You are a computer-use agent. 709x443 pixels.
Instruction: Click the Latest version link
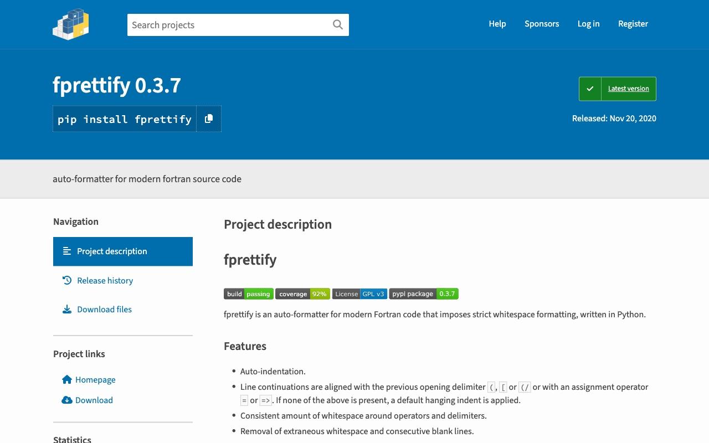coord(629,89)
